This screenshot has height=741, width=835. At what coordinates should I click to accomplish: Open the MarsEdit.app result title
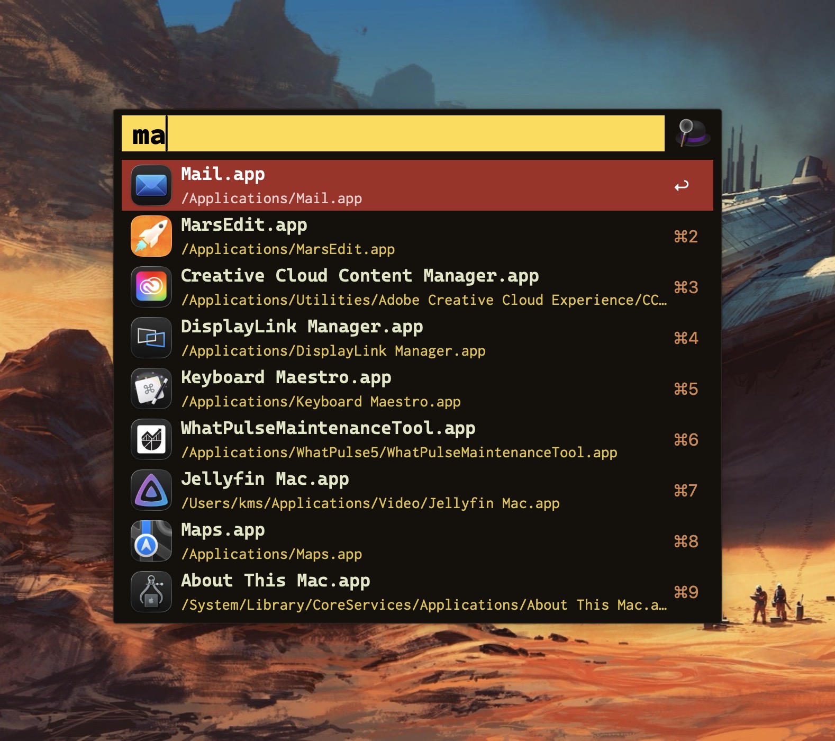coord(244,225)
